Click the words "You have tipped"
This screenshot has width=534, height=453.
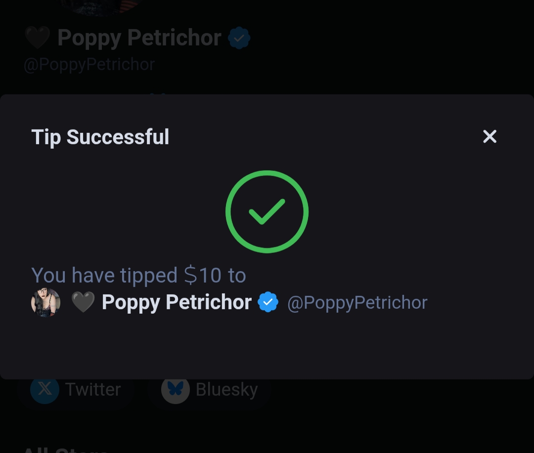point(104,275)
